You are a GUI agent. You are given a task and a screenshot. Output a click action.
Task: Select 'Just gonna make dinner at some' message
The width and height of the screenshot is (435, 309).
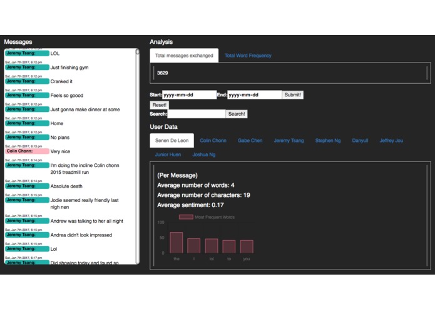pyautogui.click(x=85, y=109)
